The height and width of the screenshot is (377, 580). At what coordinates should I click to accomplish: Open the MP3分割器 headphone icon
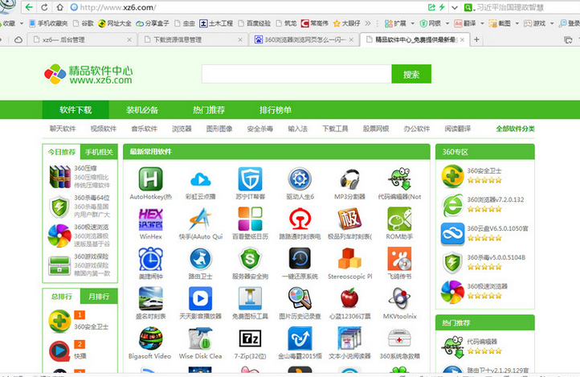349,179
